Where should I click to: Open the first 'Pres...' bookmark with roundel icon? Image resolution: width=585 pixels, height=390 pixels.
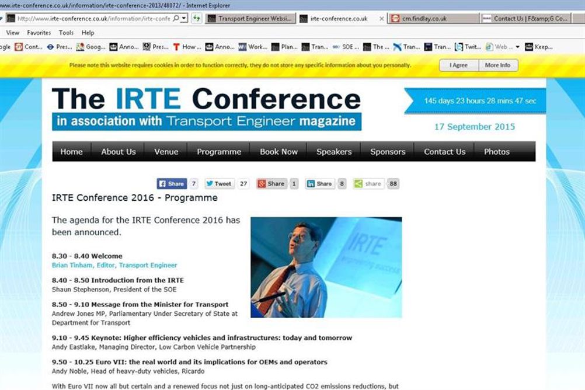[x=60, y=47]
